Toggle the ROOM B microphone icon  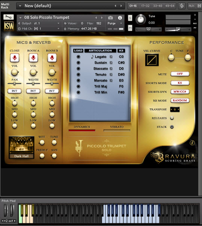[x=52, y=58]
